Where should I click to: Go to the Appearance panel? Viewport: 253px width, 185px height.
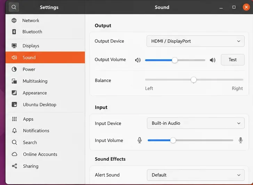(45, 93)
